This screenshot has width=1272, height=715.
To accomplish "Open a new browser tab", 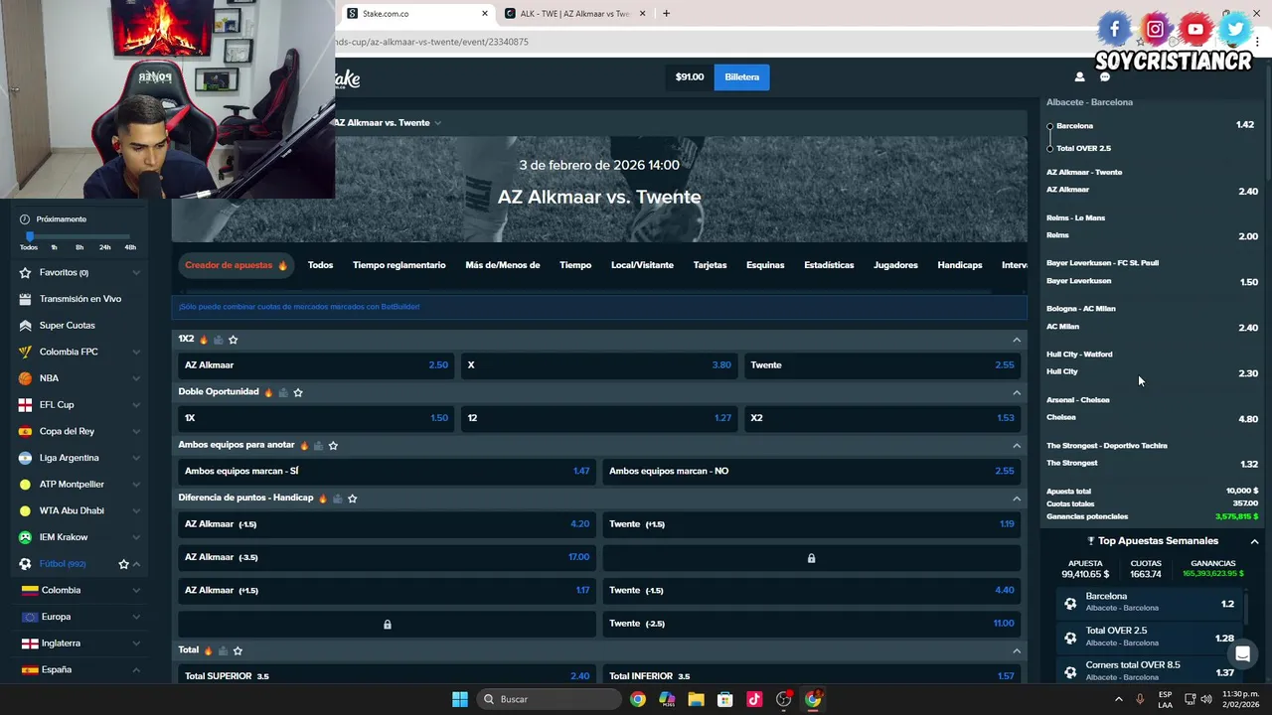I will (x=666, y=14).
